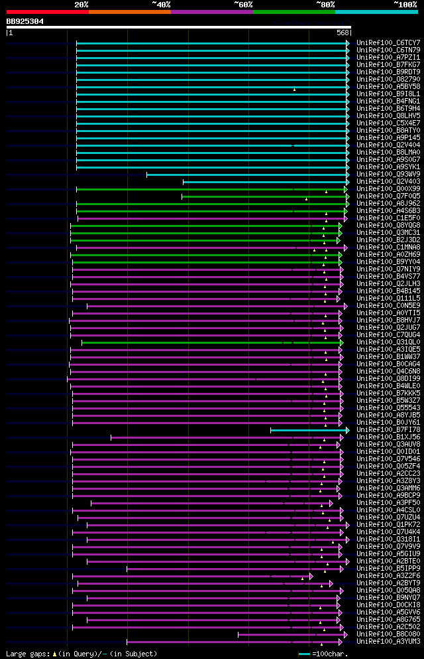The width and height of the screenshot is (424, 659).
Task: Select the UniRef100_Q318I1 label
Action: click(388, 540)
